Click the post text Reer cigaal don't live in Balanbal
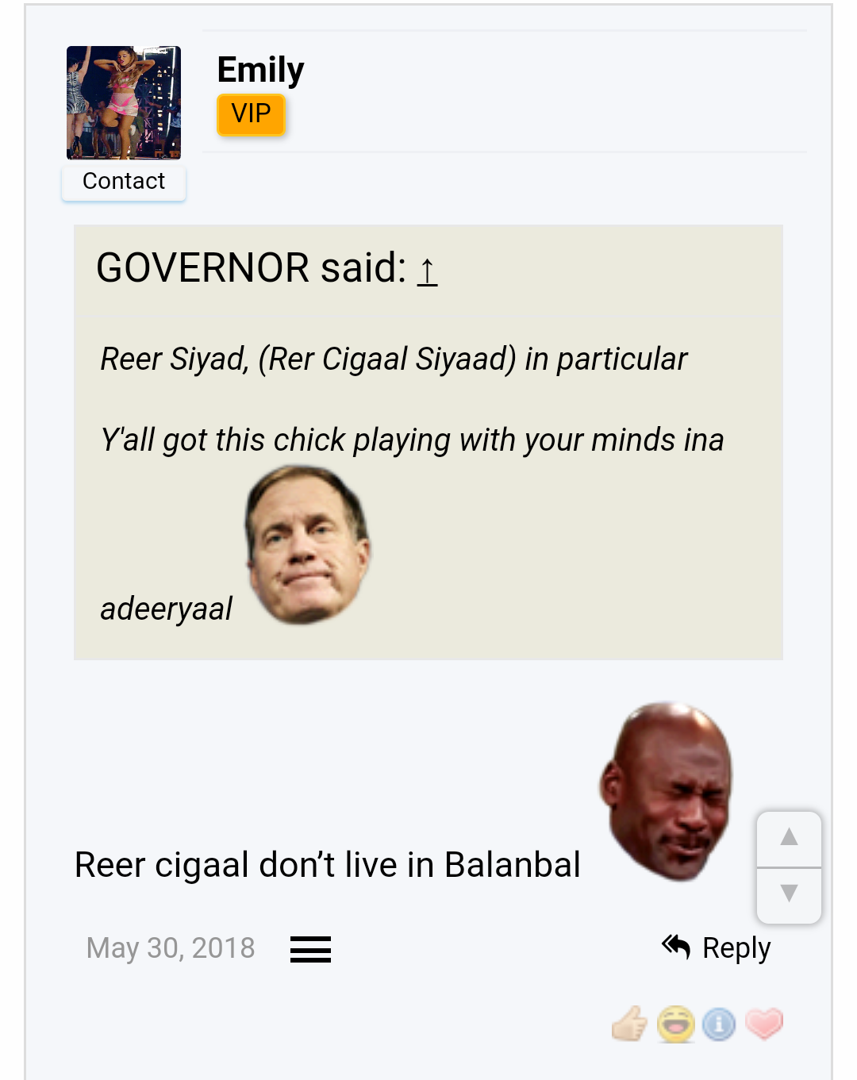This screenshot has height=1080, width=857. (327, 865)
